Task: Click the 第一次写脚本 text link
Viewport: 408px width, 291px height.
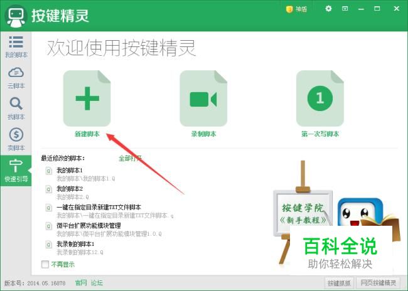Action: point(320,134)
